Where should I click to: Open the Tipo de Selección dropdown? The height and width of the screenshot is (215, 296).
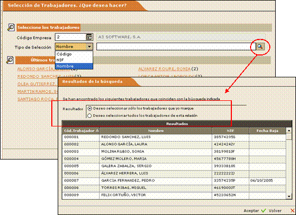click(89, 46)
